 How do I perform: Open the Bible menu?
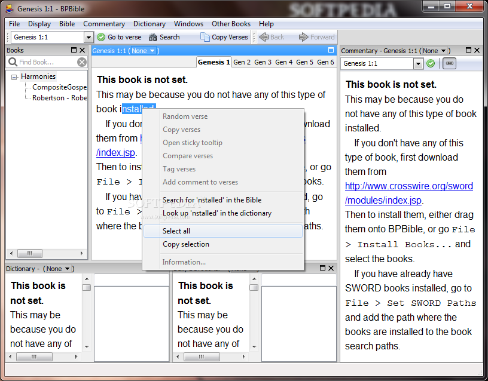point(67,24)
